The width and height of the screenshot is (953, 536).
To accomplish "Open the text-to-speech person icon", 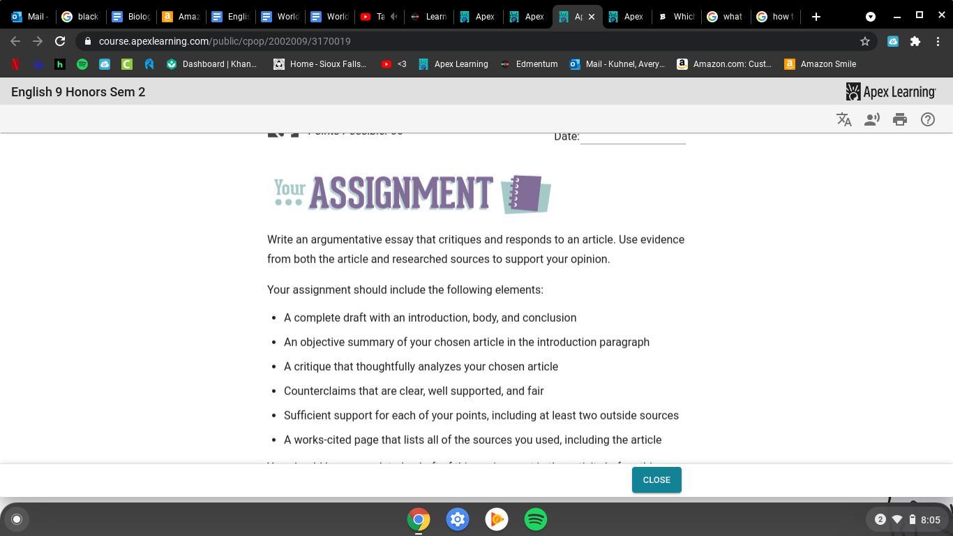I will [872, 119].
